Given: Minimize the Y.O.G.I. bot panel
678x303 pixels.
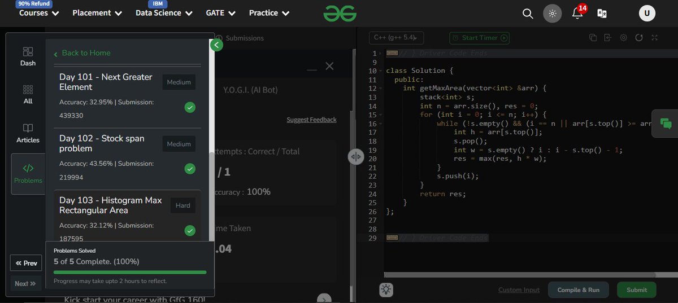Looking at the screenshot, I should coord(312,69).
